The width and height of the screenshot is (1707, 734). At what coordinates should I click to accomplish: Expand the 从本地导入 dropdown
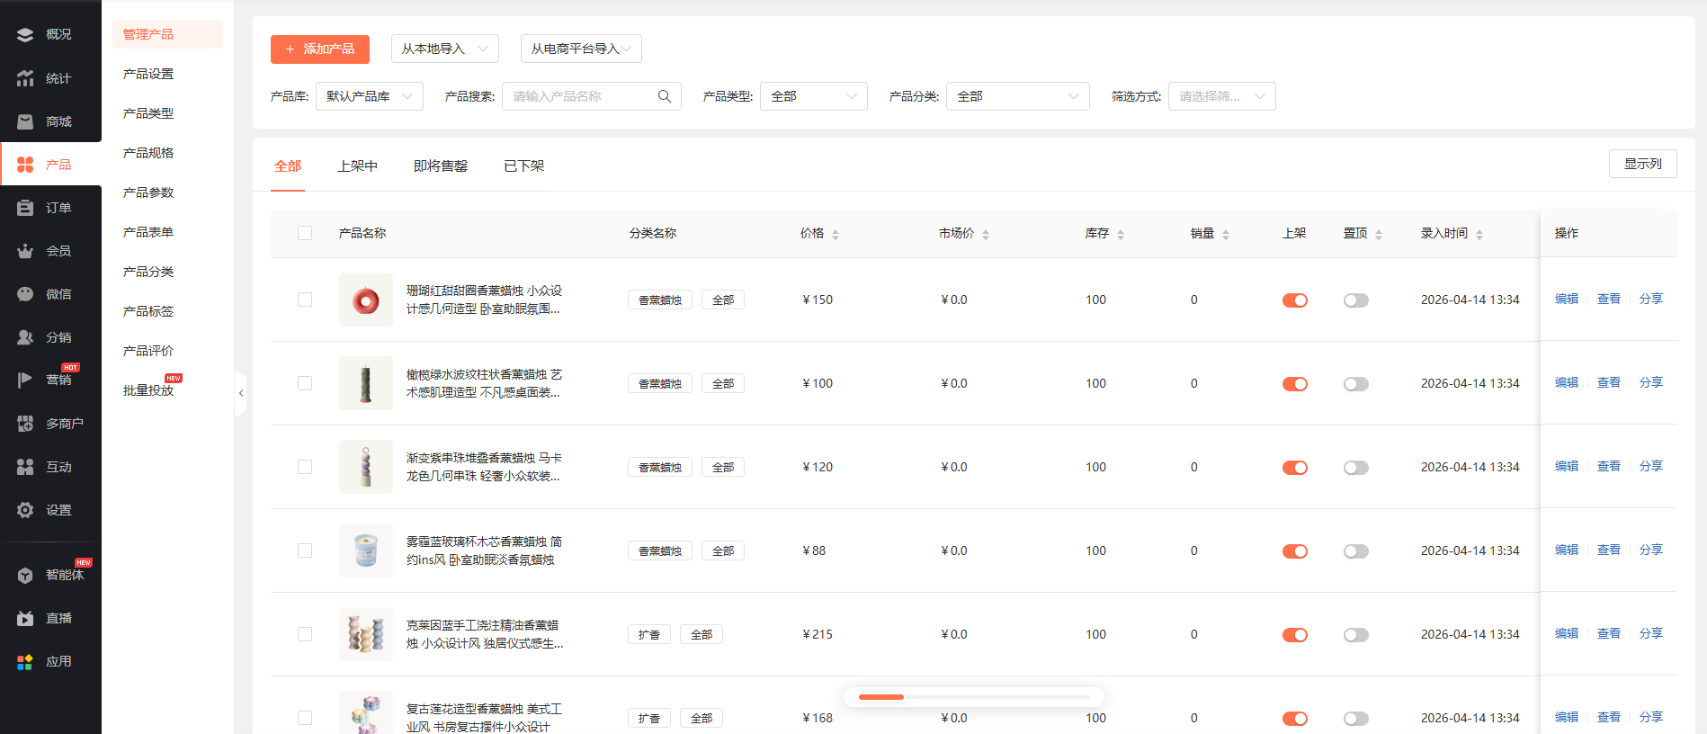(x=444, y=49)
